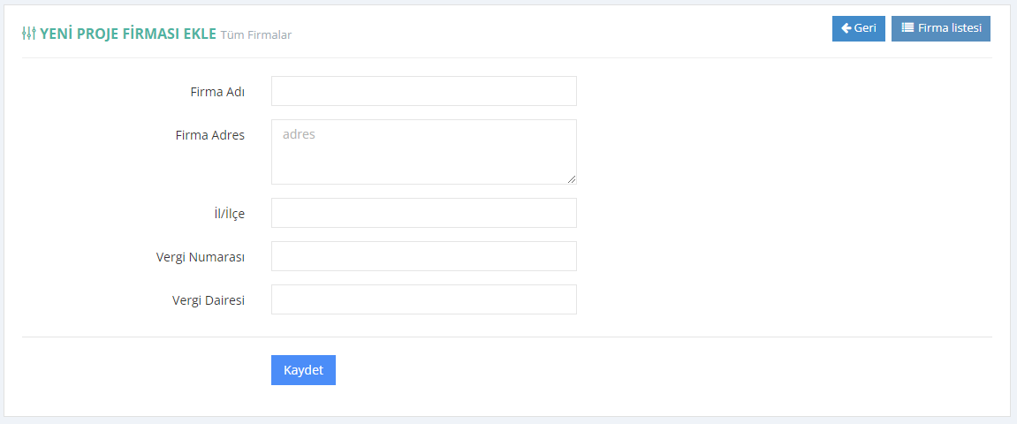The width and height of the screenshot is (1017, 424).
Task: Click the Tüm Firmalar subtitle text
Action: 256,35
